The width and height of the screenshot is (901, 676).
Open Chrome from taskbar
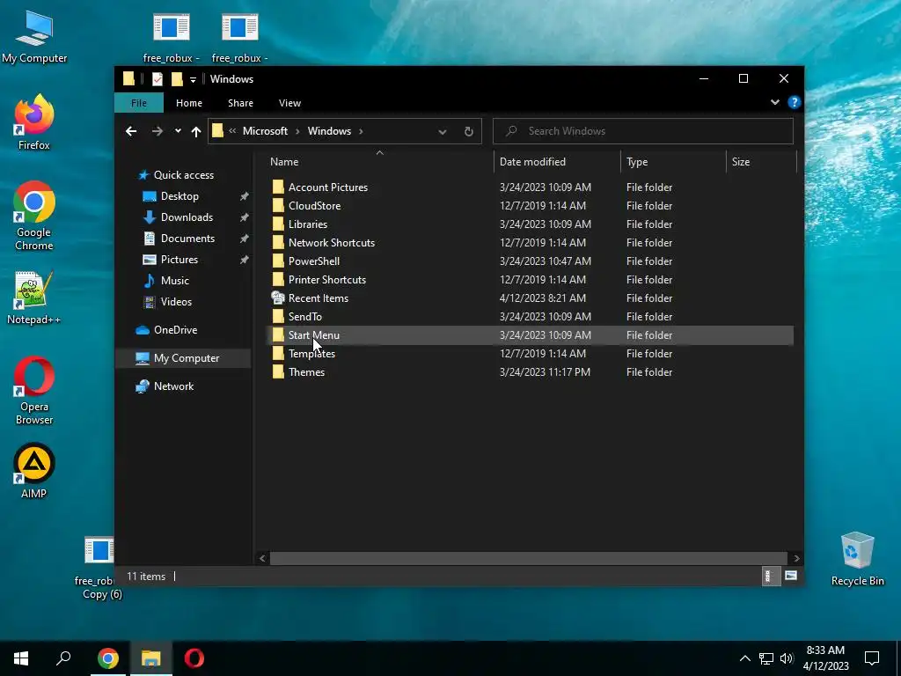pyautogui.click(x=108, y=658)
